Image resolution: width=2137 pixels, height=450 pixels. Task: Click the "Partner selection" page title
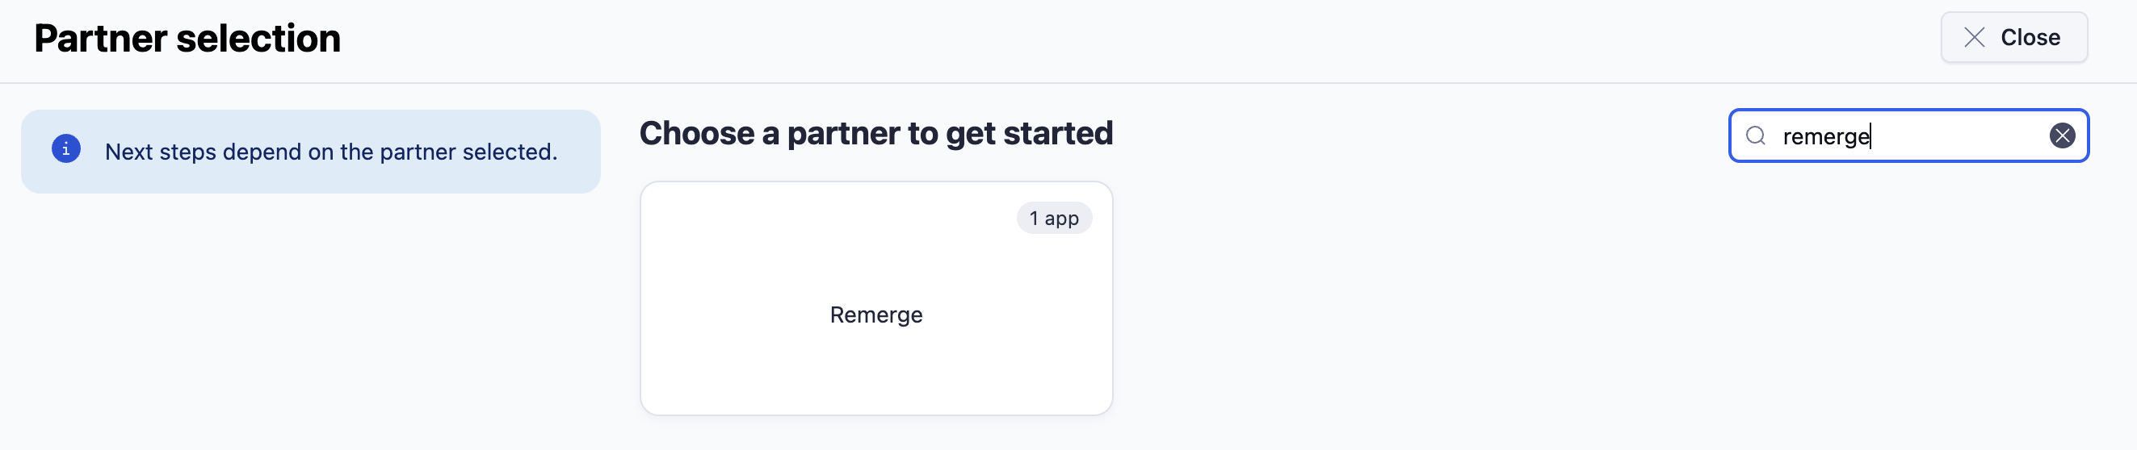point(187,39)
